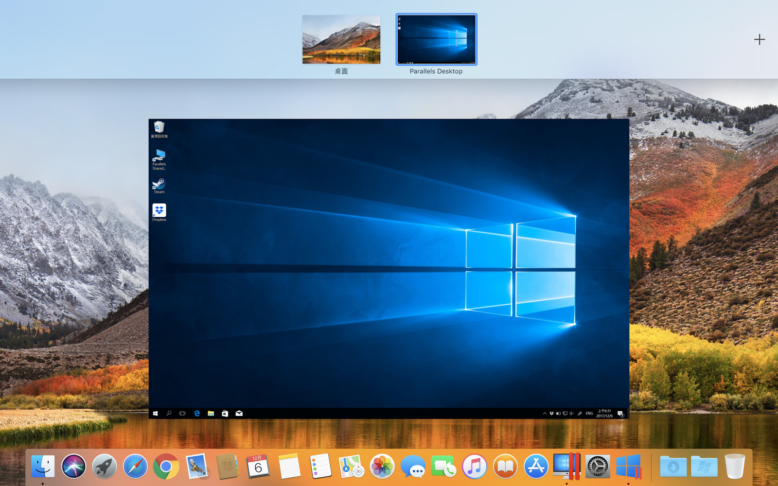
Task: Open Contacts from the Dock
Action: [228, 467]
